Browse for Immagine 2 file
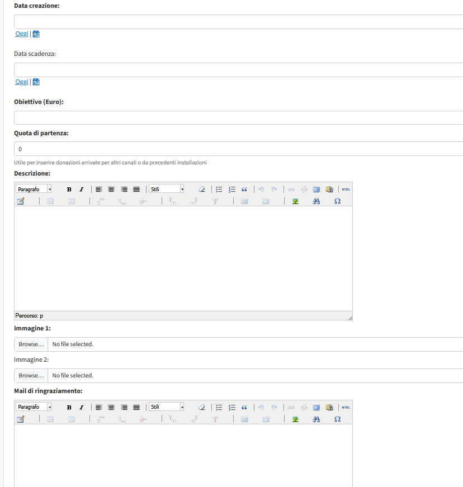 (31, 376)
